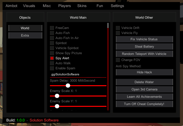Enable Vehicle Spinbot checkbox
This screenshot has width=183, height=126.
click(x=52, y=48)
